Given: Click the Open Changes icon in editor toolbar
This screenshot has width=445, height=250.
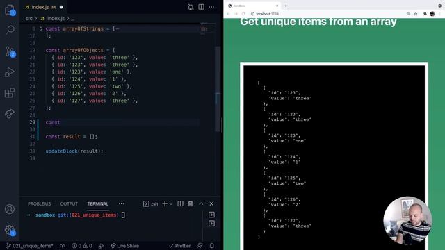Looking at the screenshot, I should 191,7.
